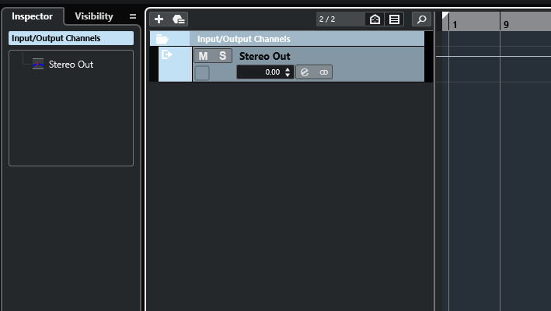This screenshot has width=551, height=311.
Task: Solo the Stereo Out channel
Action: click(222, 56)
